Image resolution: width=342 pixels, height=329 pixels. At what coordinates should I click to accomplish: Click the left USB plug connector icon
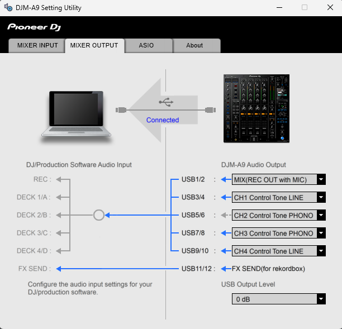pos(121,110)
